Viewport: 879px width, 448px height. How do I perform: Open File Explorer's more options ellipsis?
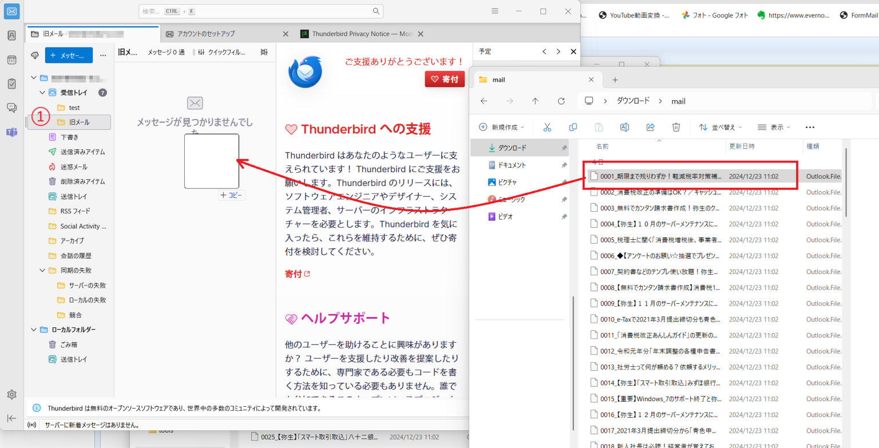810,127
